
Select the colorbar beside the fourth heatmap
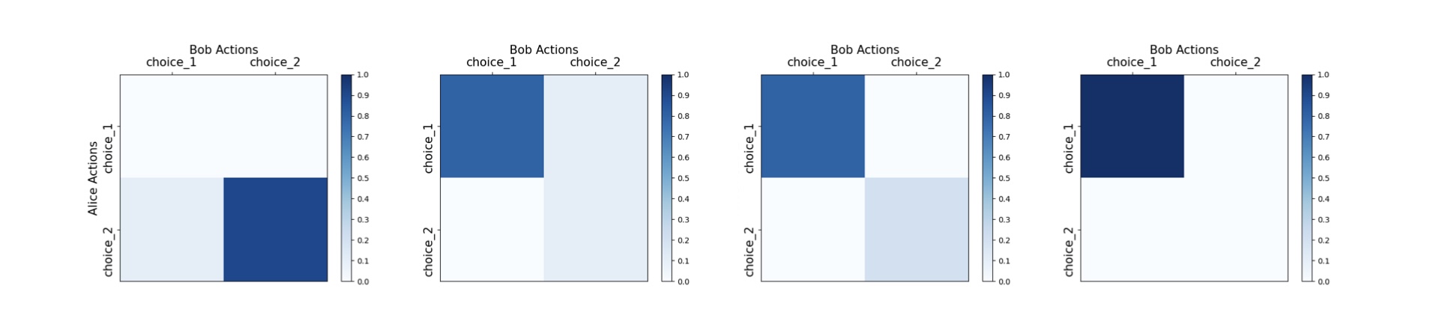point(1307,178)
